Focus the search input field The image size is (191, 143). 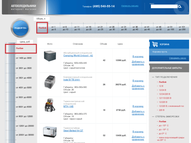(164, 7)
